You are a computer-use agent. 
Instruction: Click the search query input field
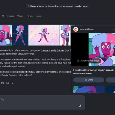[x=57, y=6]
